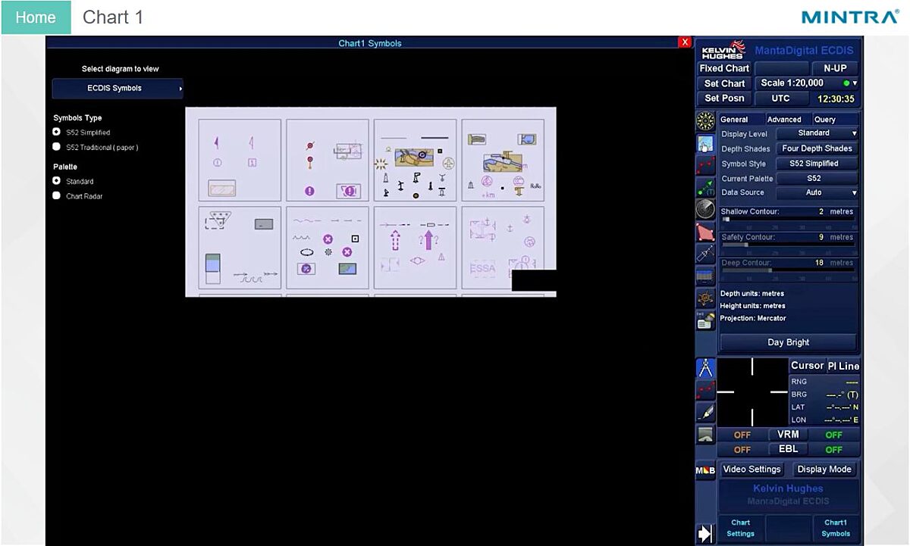Click the grey landscape icon beside VRM
The height and width of the screenshot is (546, 910).
706,435
